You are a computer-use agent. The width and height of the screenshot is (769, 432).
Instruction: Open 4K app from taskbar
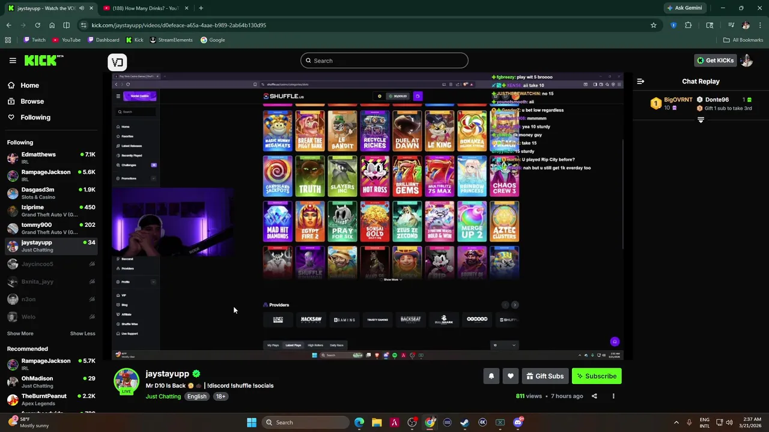pos(482,422)
